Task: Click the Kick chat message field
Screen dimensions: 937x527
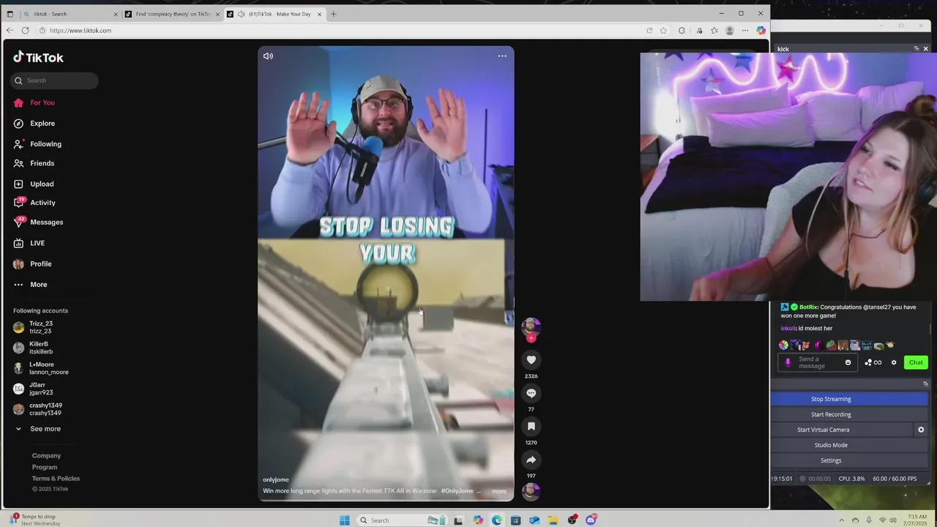Action: pos(818,362)
